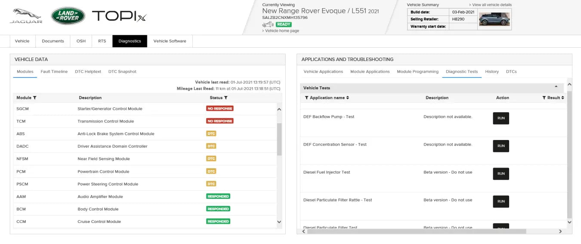Click the Application name filter icon
581x244 pixels.
[x=306, y=98]
